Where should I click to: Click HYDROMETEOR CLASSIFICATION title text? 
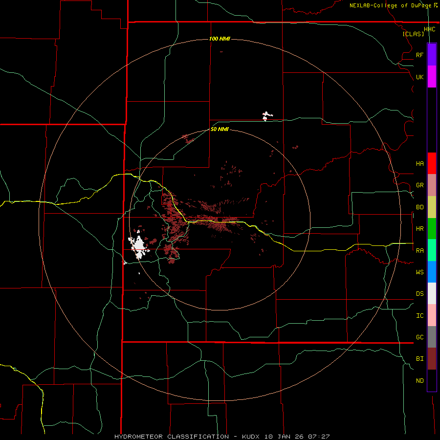click(x=172, y=437)
